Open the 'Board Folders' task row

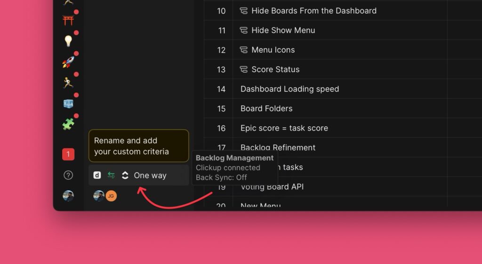point(266,109)
